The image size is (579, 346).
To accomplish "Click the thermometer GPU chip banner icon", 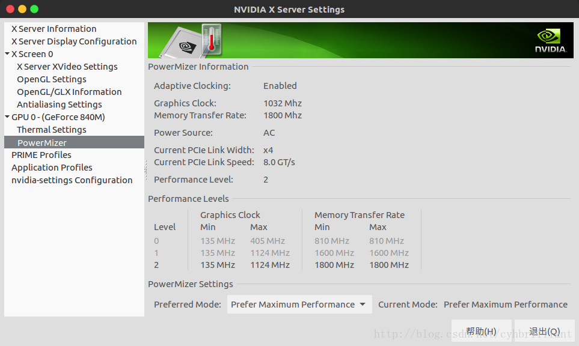I will point(192,41).
